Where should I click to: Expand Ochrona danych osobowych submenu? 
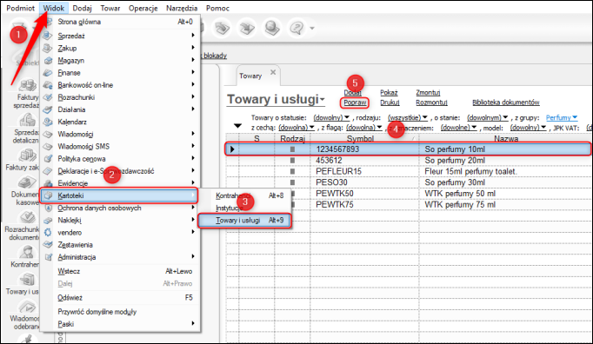click(x=120, y=208)
